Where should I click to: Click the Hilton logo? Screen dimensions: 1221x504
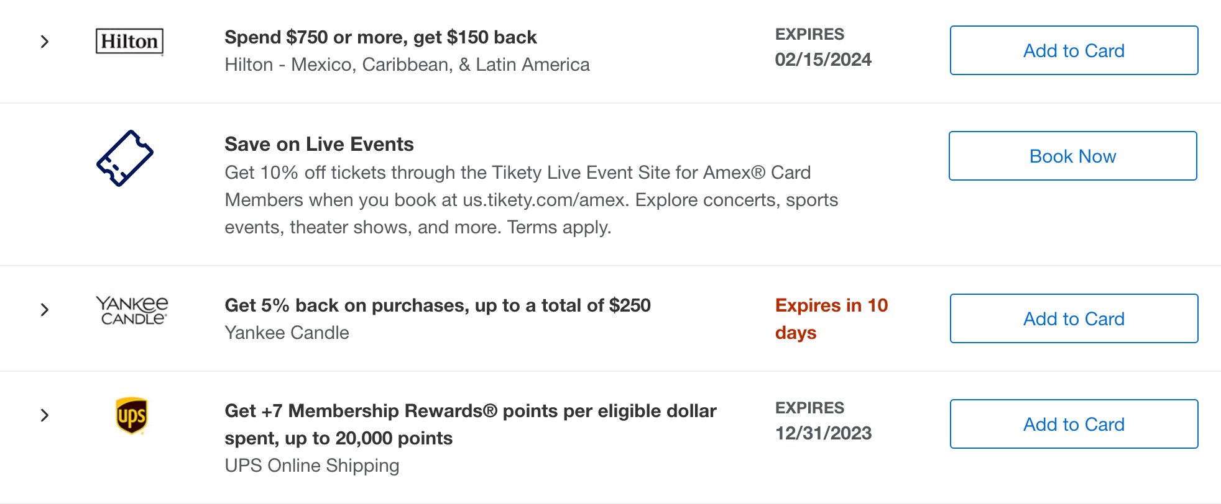point(129,42)
